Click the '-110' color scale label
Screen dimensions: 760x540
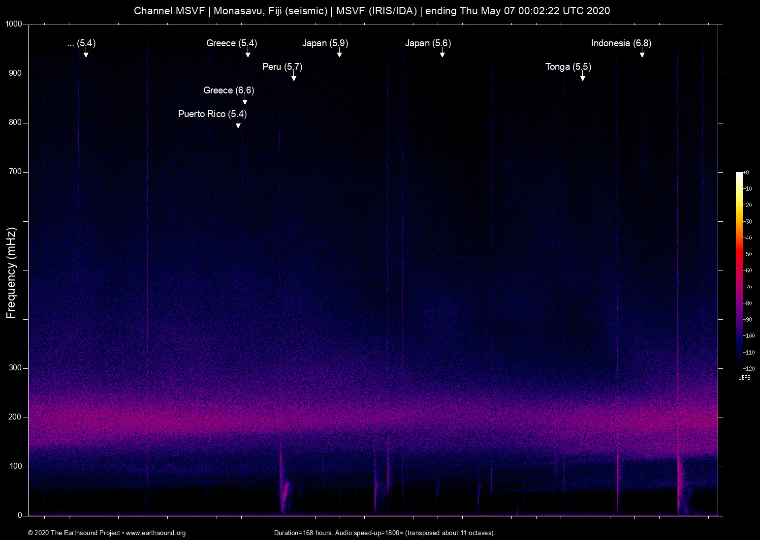[749, 353]
